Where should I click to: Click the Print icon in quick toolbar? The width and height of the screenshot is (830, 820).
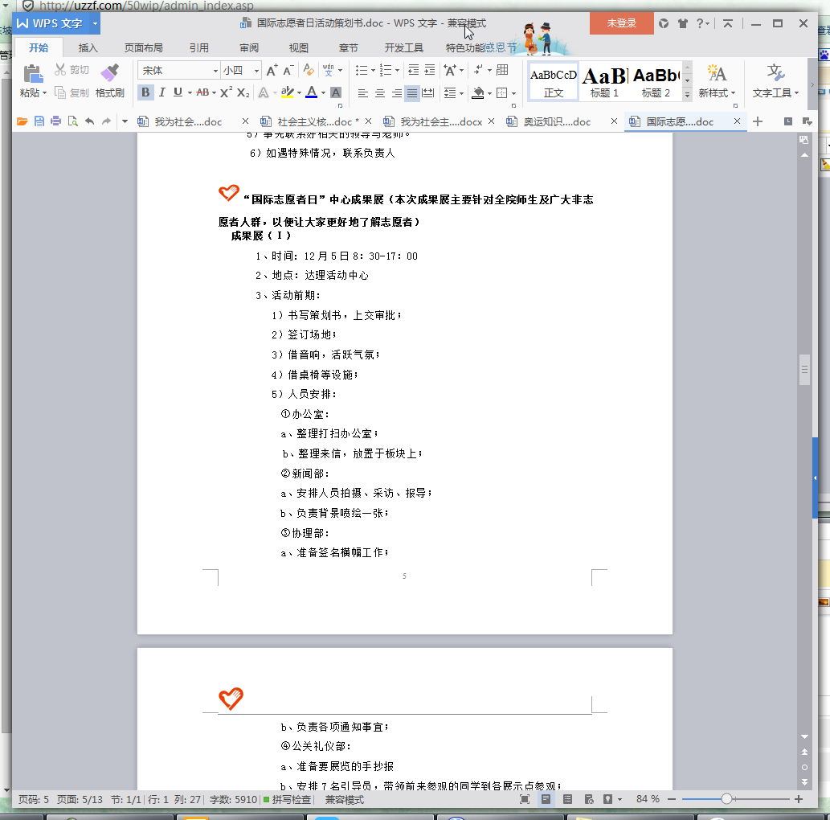(55, 121)
